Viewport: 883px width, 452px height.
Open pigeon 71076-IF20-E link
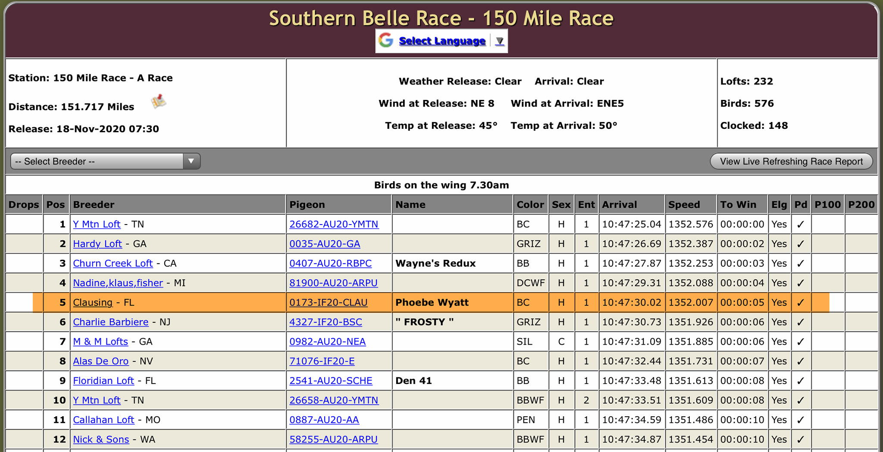[322, 361]
